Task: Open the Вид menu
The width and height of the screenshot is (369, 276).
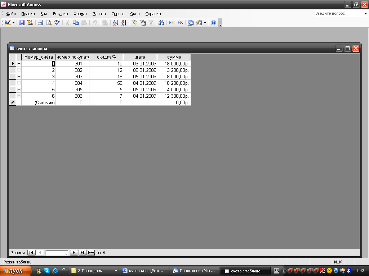Action: [44, 14]
